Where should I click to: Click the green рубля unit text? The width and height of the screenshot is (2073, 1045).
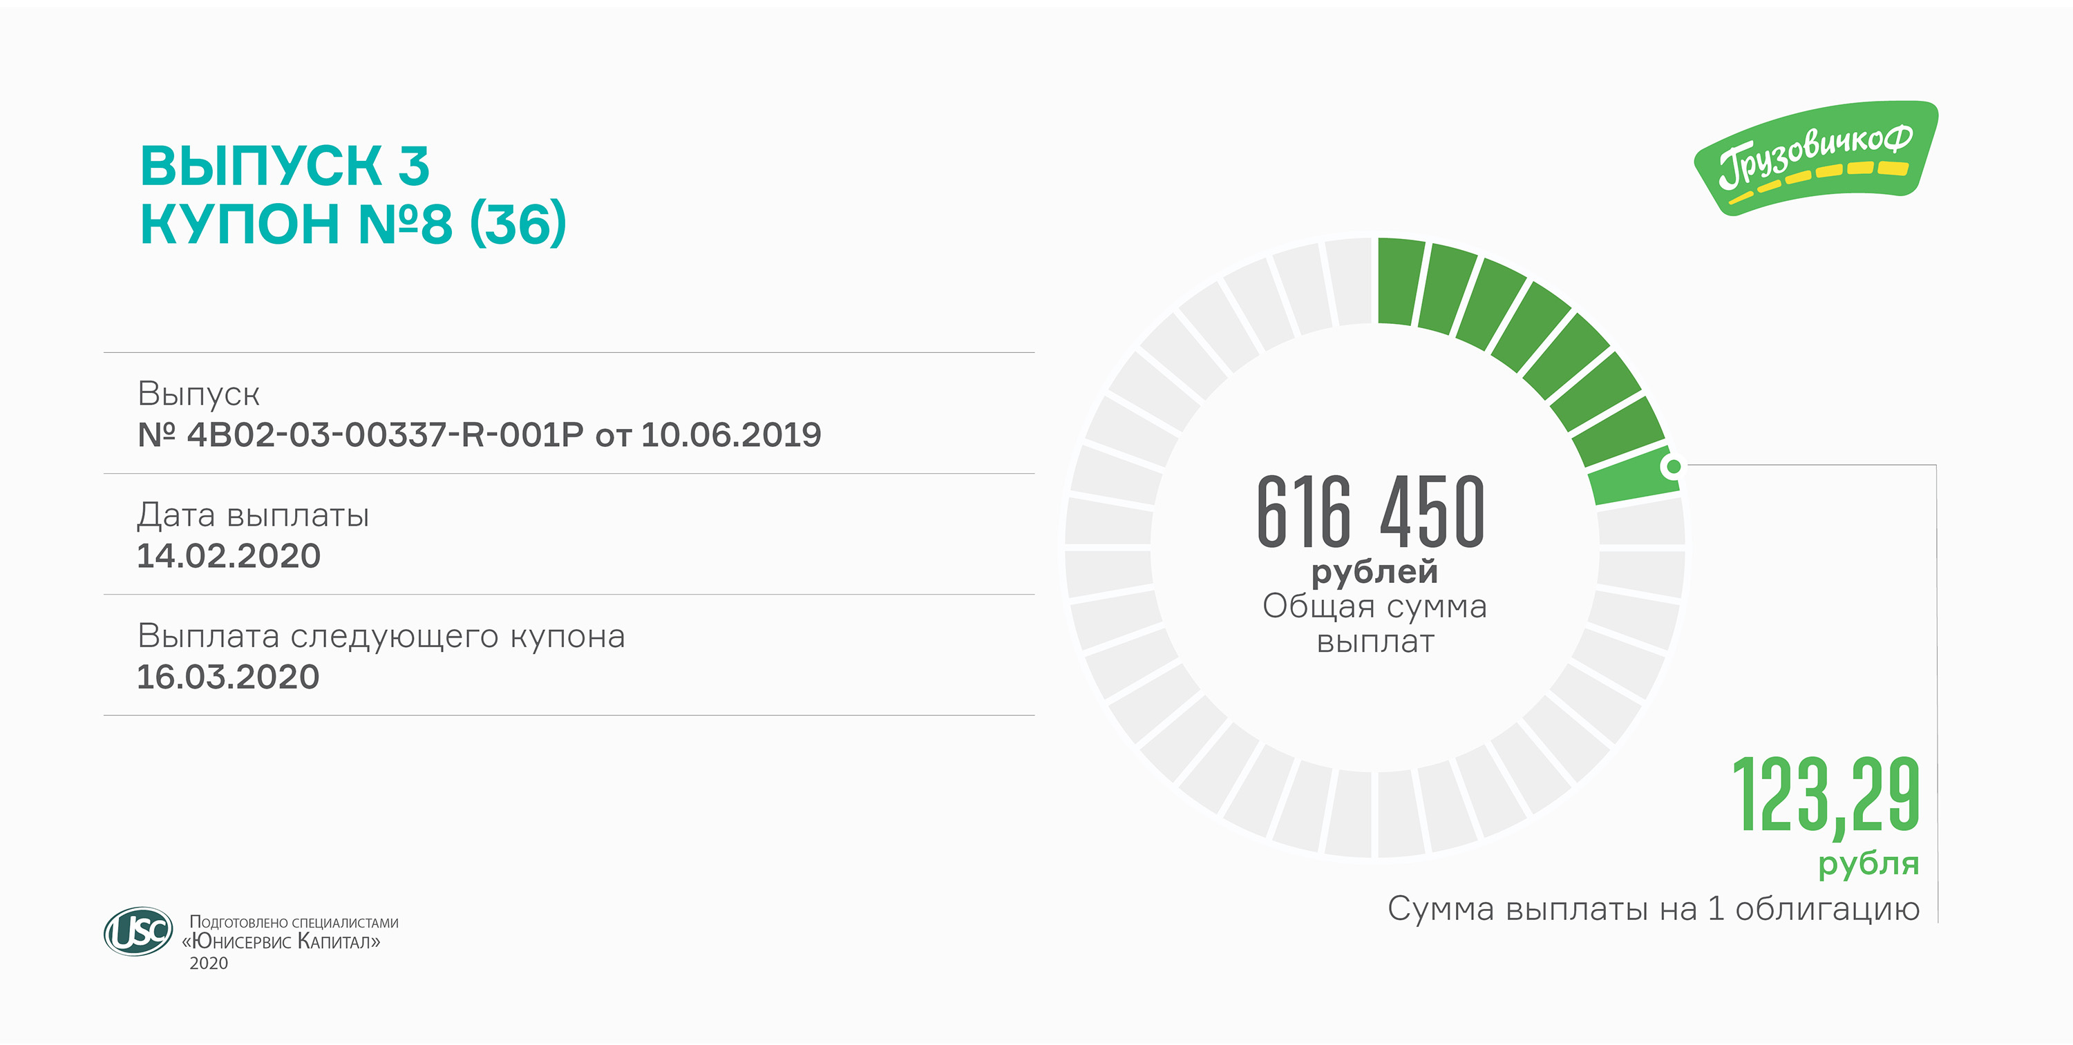[1868, 864]
